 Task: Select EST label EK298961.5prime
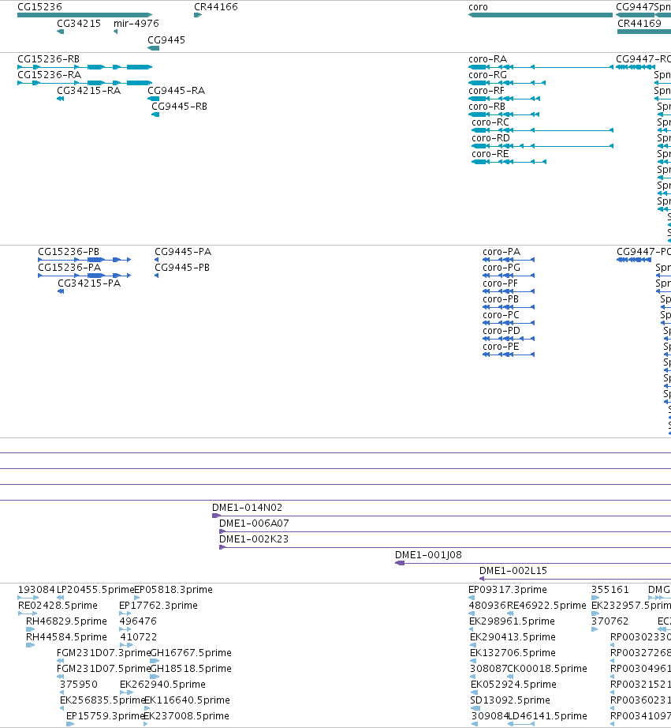coord(512,621)
